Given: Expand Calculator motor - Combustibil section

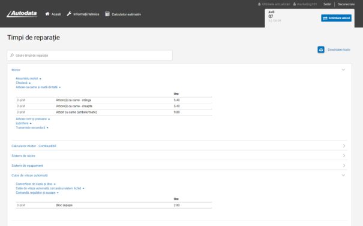Looking at the screenshot, I should tap(179, 146).
